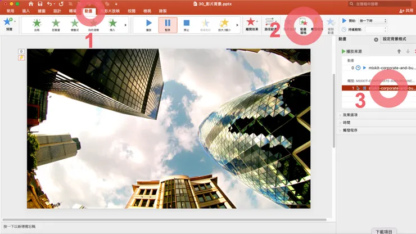Click the 持續期間 (Duration) input field
Screen dimensions: 416x234
point(374,29)
